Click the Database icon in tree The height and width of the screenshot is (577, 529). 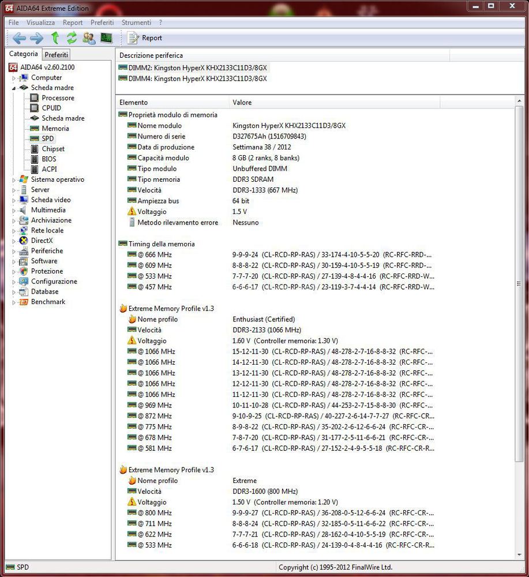click(x=24, y=291)
